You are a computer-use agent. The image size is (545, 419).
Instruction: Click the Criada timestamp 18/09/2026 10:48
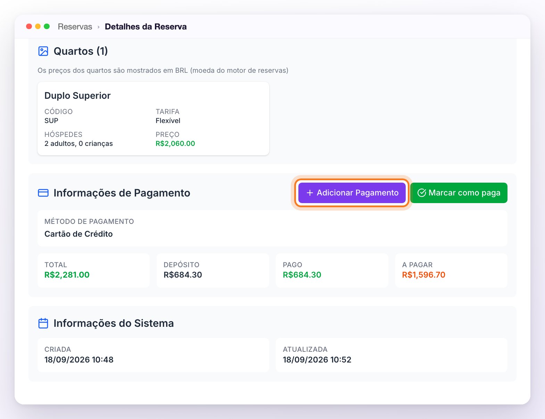[x=79, y=360]
